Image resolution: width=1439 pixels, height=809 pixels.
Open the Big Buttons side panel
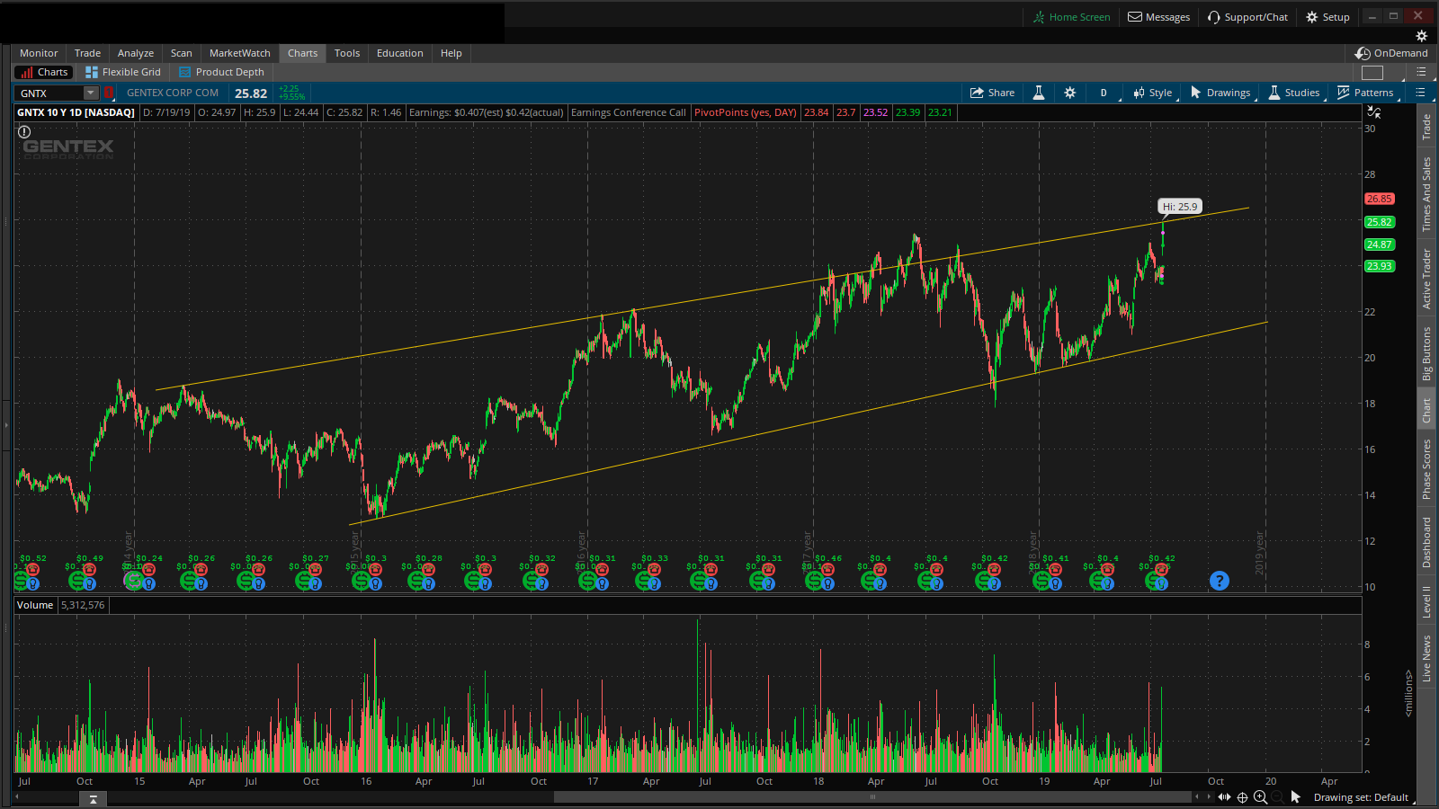(1426, 353)
